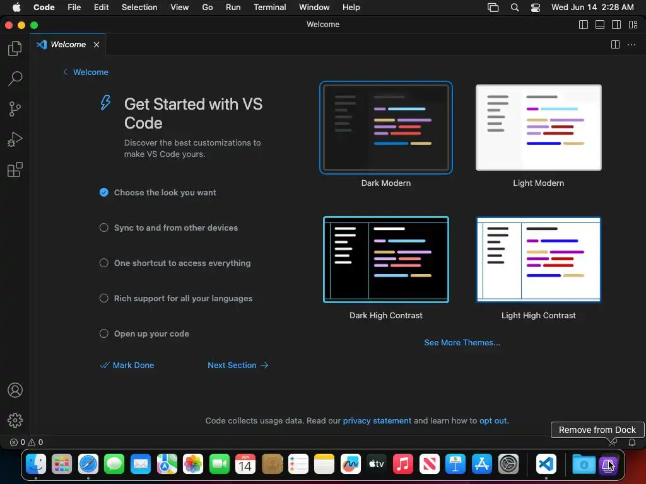This screenshot has width=646, height=484.
Task: Choose the Light Modern theme thumbnail
Action: coord(539,127)
